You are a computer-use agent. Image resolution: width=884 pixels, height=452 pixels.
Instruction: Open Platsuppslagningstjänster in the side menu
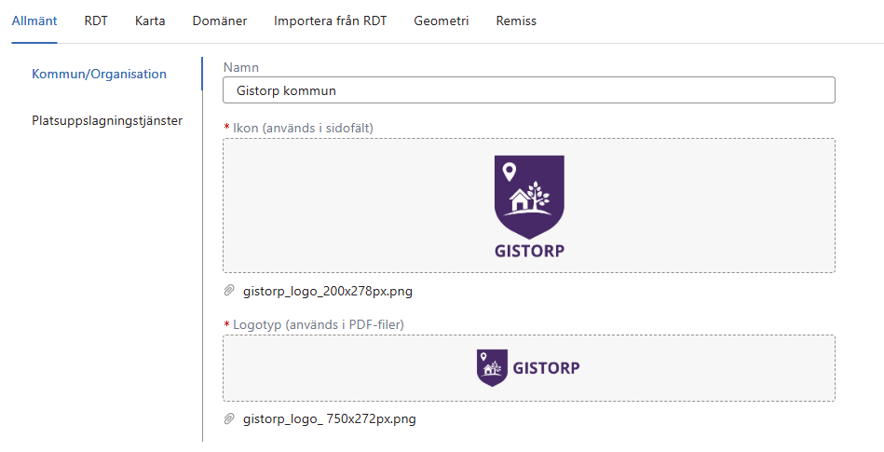pos(106,120)
